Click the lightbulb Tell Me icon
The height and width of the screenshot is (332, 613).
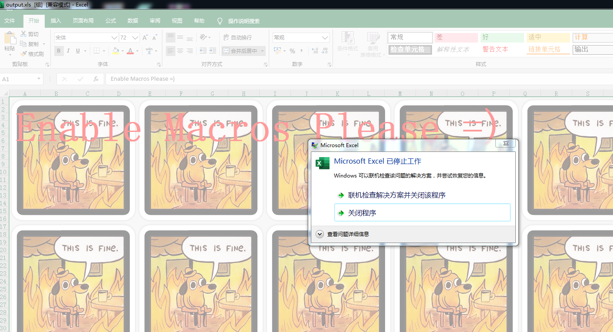click(220, 21)
